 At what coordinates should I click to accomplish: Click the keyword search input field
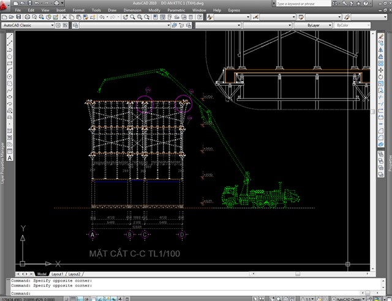click(x=303, y=4)
